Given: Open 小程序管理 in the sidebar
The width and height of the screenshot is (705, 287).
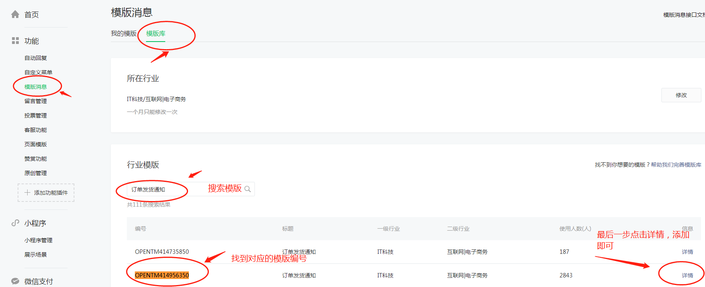Looking at the screenshot, I should [38, 240].
